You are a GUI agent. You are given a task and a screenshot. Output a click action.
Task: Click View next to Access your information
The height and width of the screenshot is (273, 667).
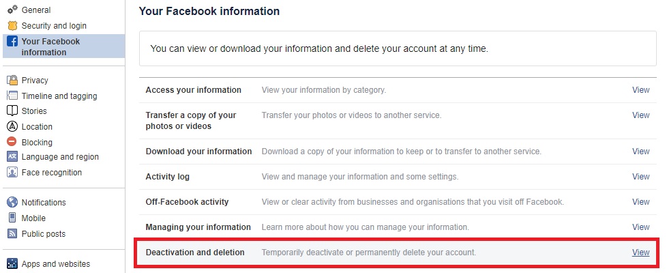pos(640,90)
